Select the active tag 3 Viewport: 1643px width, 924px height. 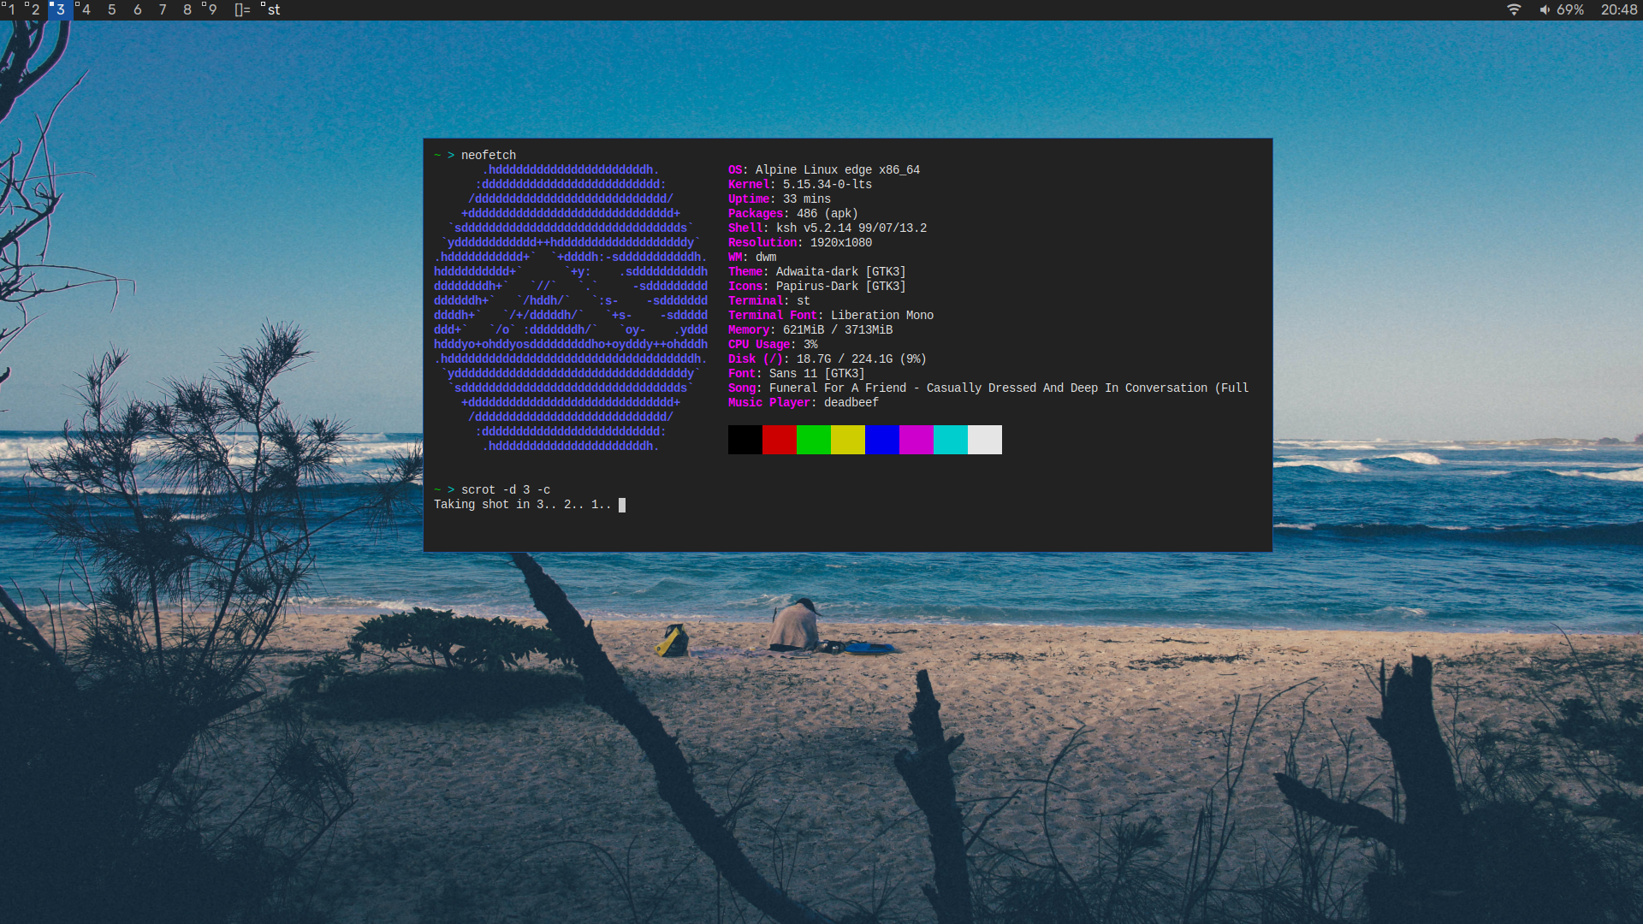tap(60, 9)
